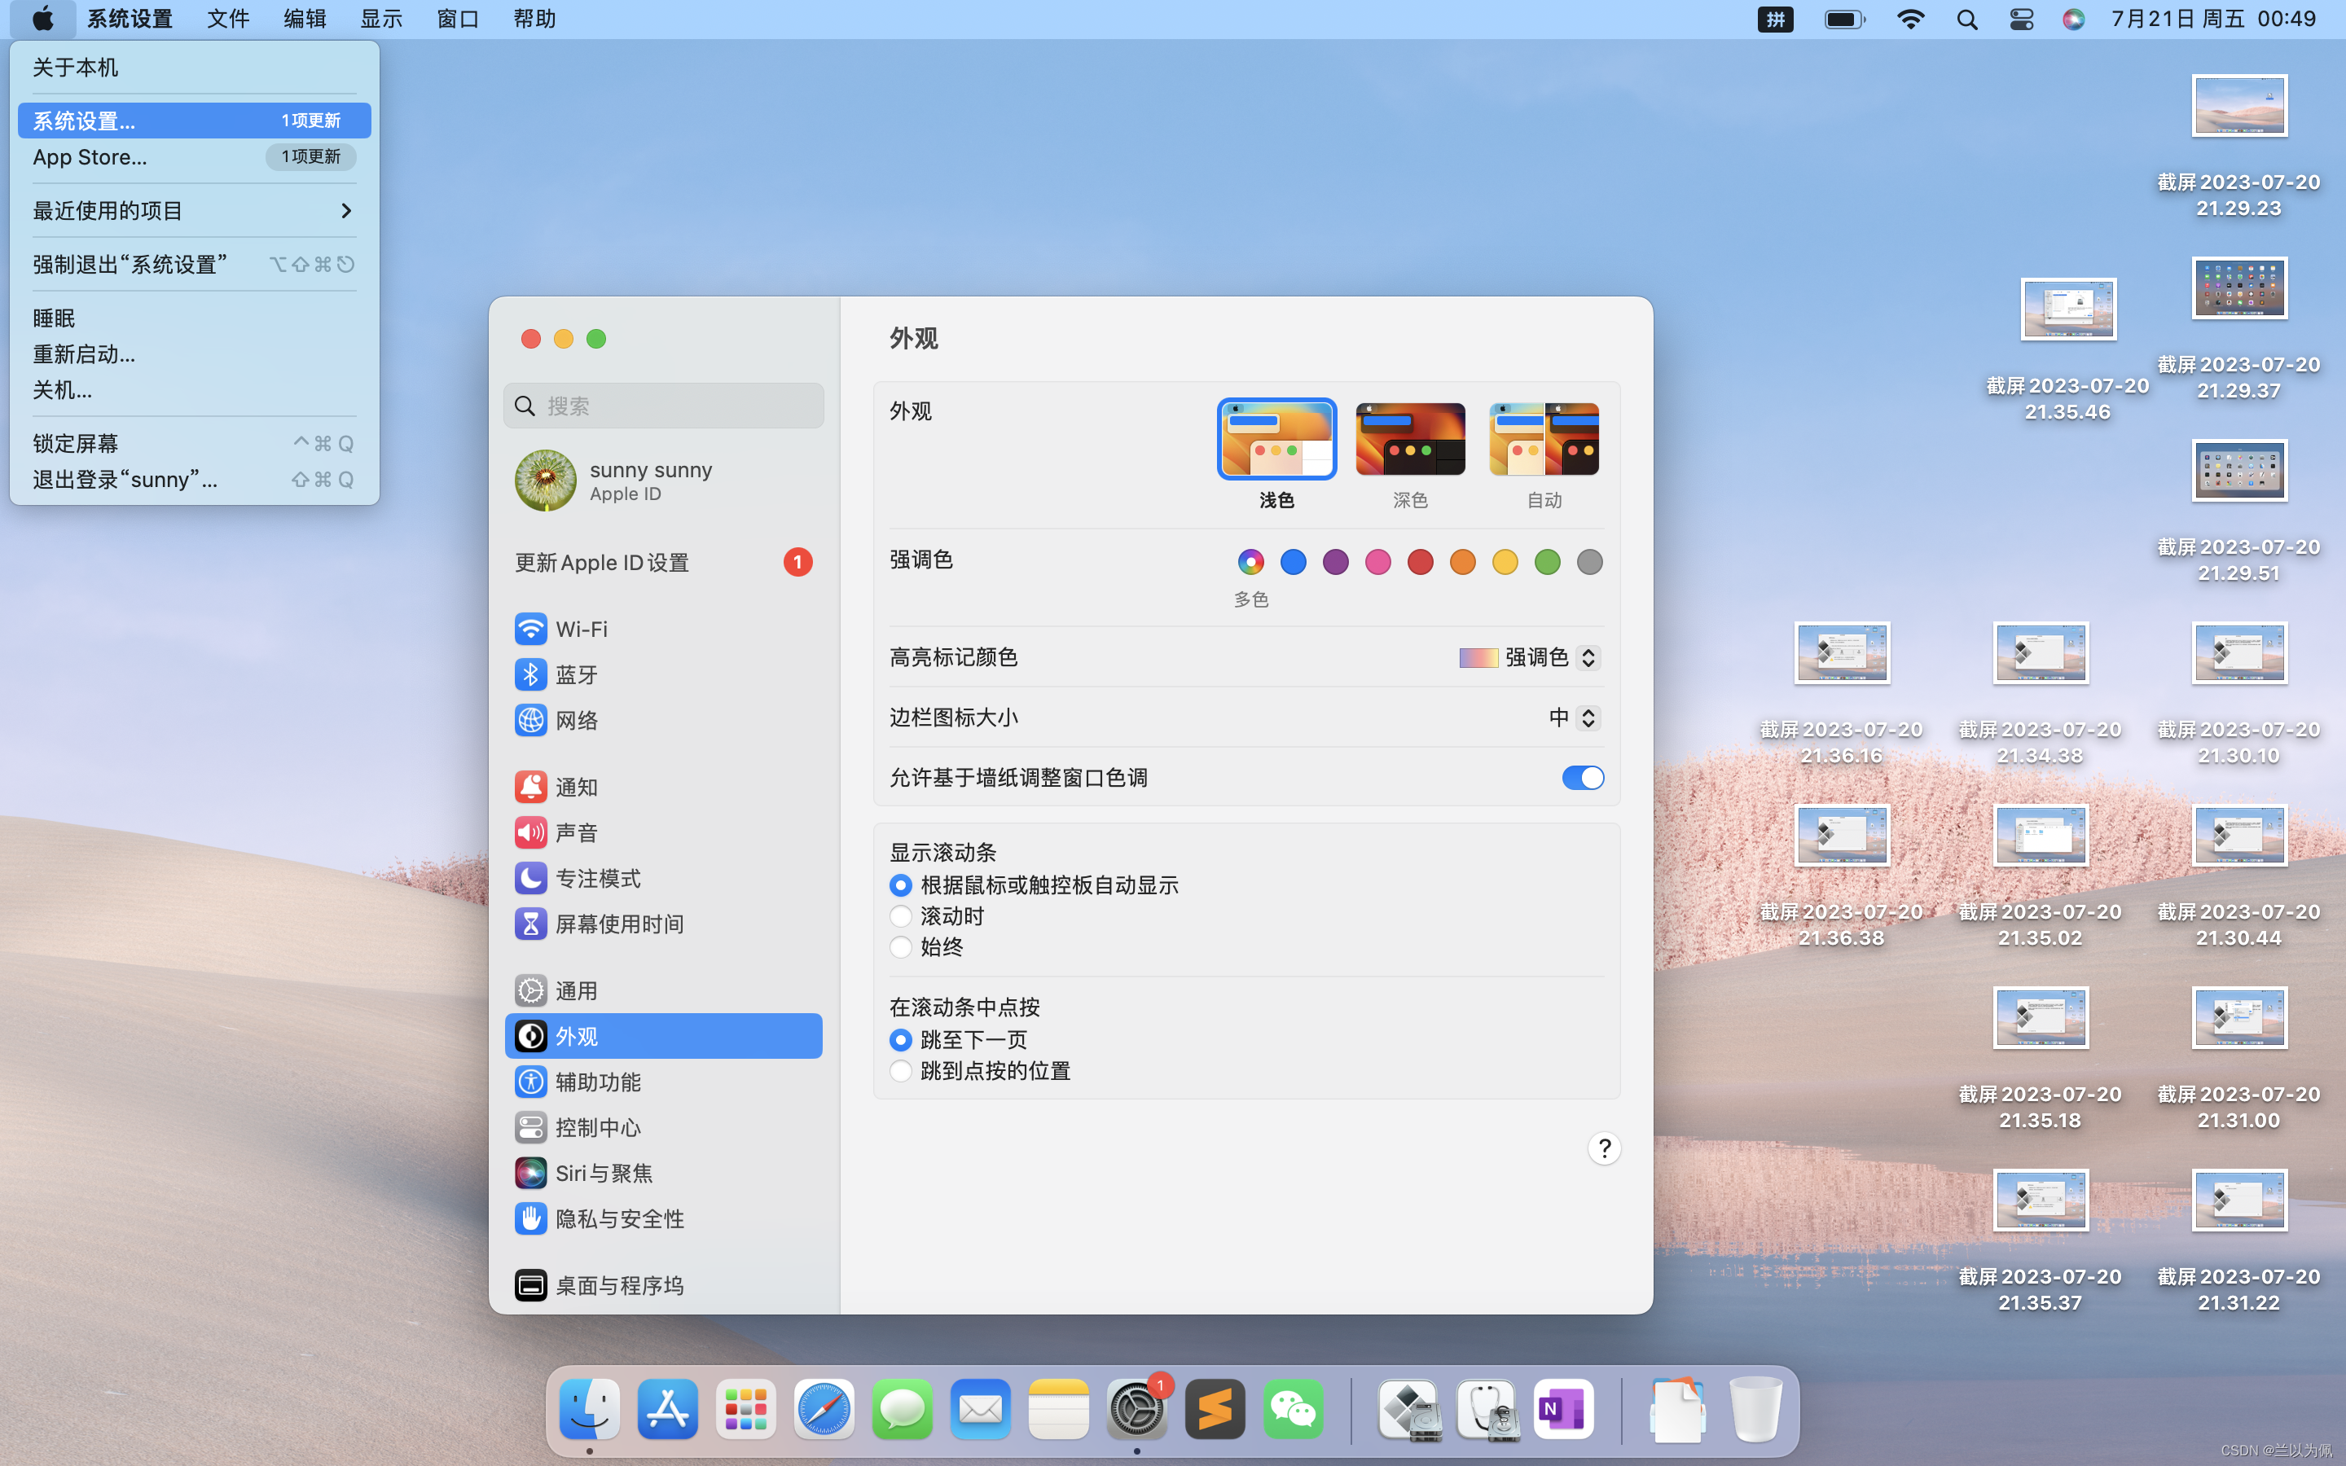Open the 窗口 menu in menu bar

[x=458, y=19]
